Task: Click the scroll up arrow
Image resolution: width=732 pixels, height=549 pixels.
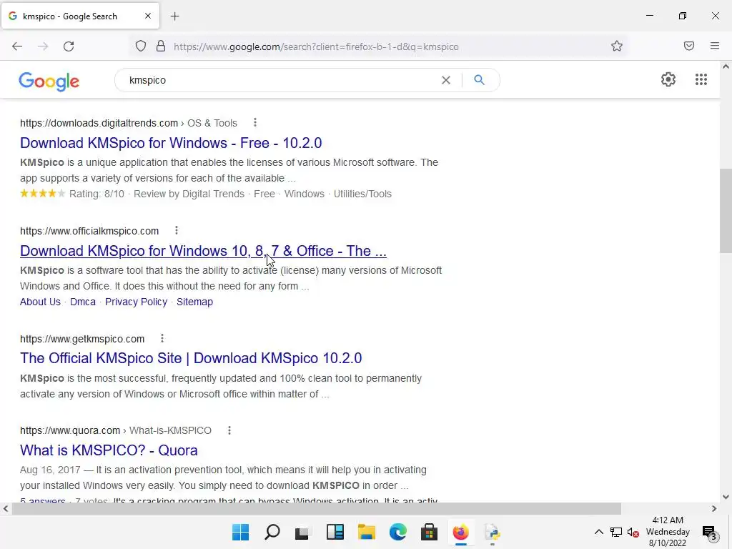Action: (x=726, y=66)
